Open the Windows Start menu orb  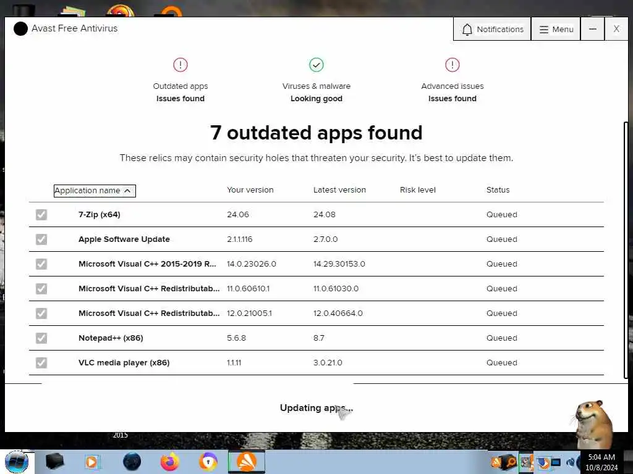coord(17,462)
